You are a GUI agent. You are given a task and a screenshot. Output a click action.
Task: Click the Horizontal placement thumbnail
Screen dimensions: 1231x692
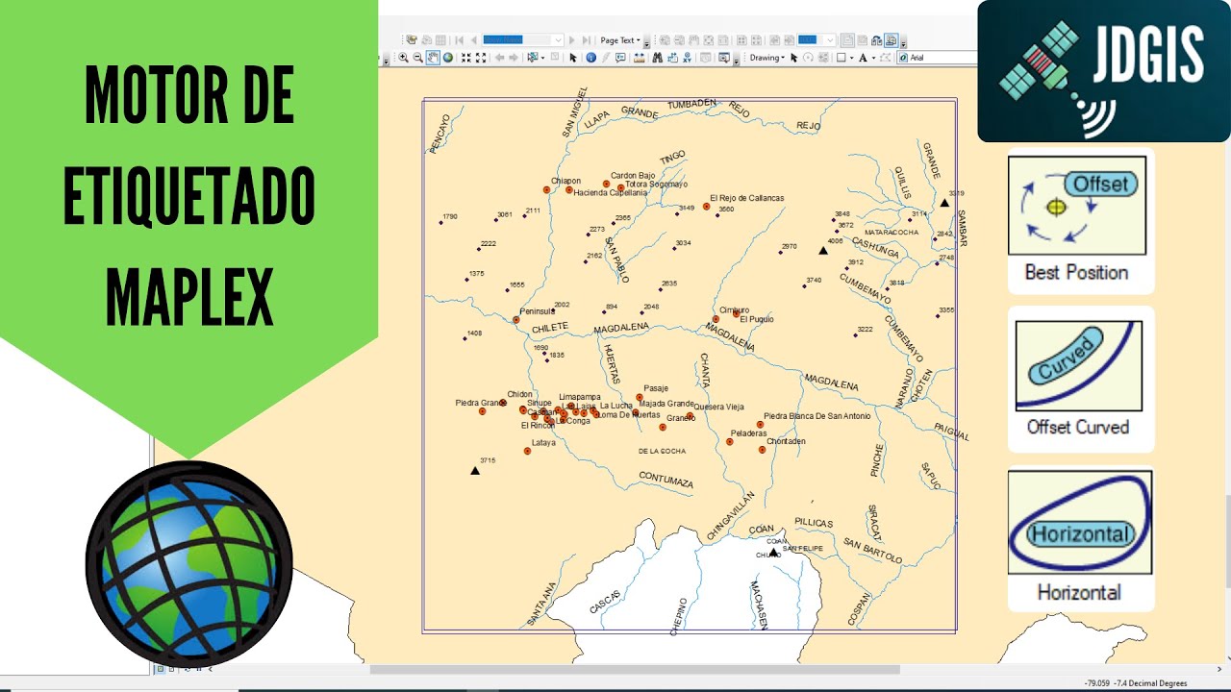tap(1079, 523)
